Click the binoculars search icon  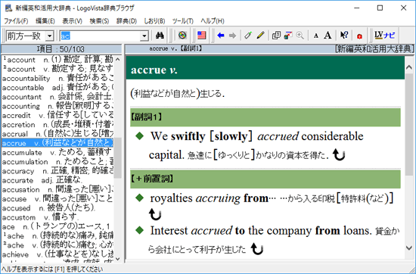pyautogui.click(x=160, y=36)
